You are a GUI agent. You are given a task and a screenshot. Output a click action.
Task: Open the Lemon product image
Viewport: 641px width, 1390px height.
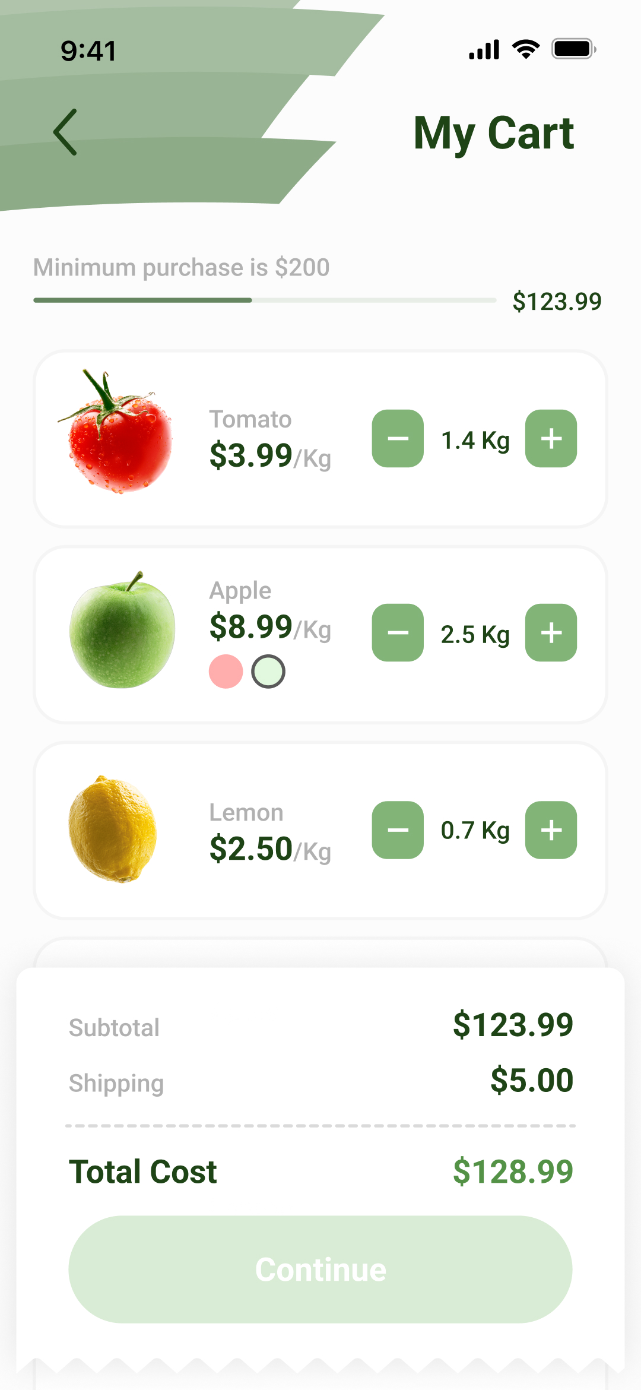click(x=113, y=829)
